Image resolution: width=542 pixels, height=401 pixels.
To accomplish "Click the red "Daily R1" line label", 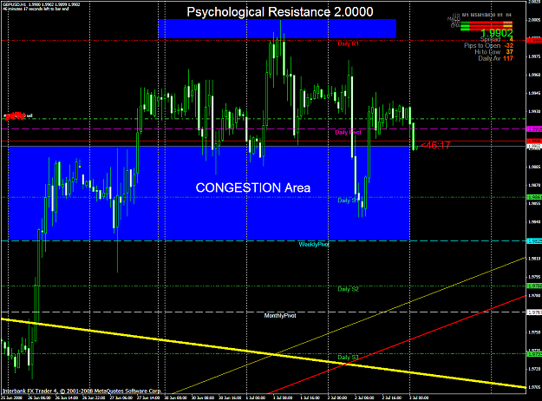I will [x=348, y=44].
